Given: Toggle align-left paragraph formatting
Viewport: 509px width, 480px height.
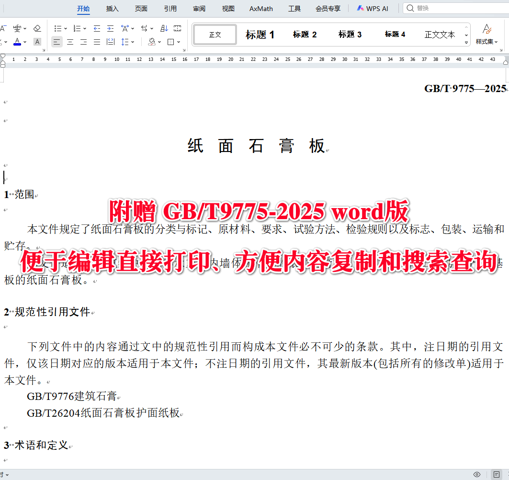Looking at the screenshot, I should [x=56, y=42].
